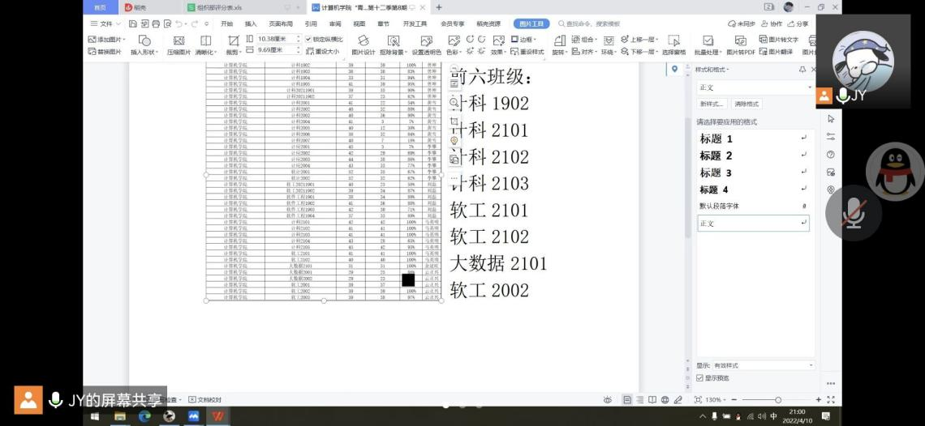Click the 清除格式 button
The width and height of the screenshot is (925, 426).
(746, 104)
